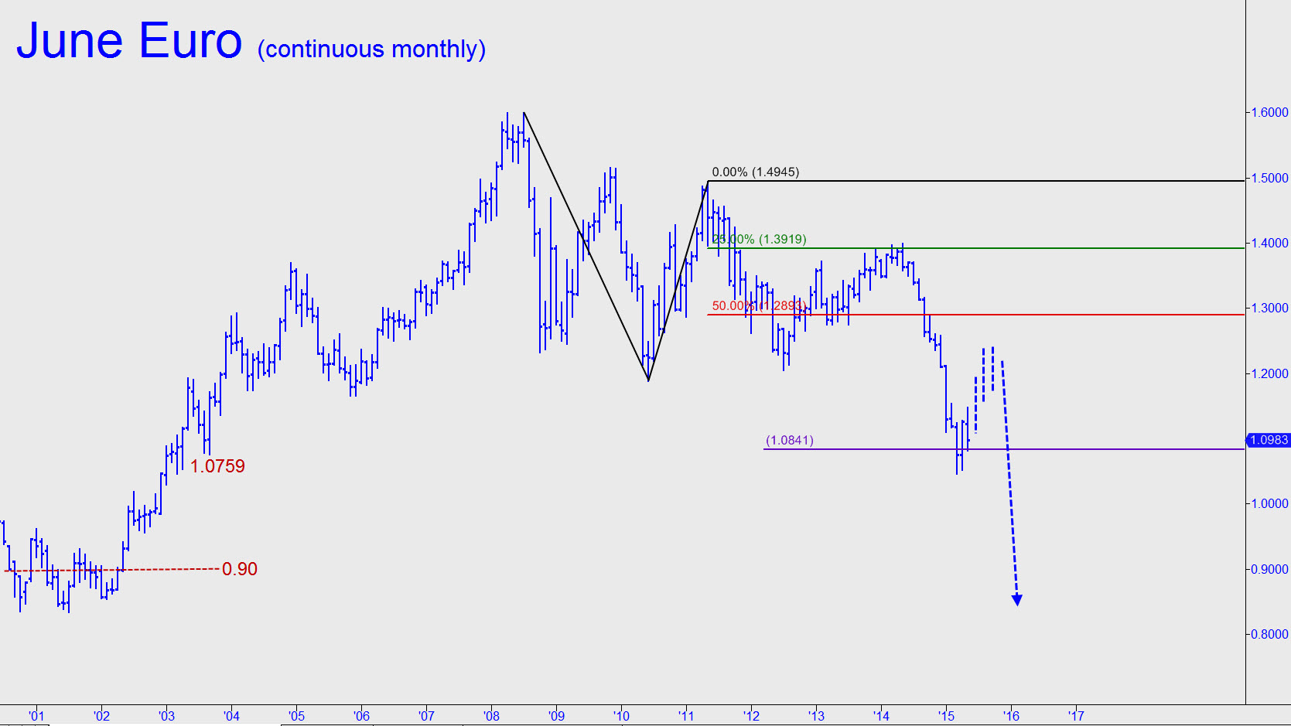The height and width of the screenshot is (726, 1291).
Task: Select the red 50.00% (1.2893) label
Action: coord(758,306)
